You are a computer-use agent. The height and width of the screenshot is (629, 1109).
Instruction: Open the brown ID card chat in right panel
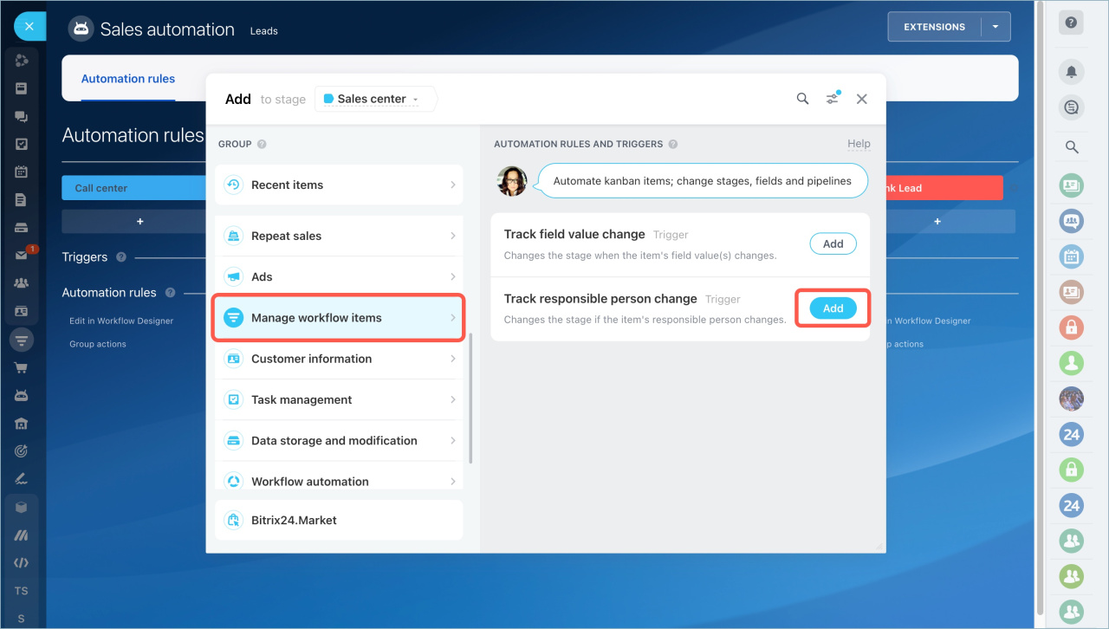pyautogui.click(x=1072, y=292)
